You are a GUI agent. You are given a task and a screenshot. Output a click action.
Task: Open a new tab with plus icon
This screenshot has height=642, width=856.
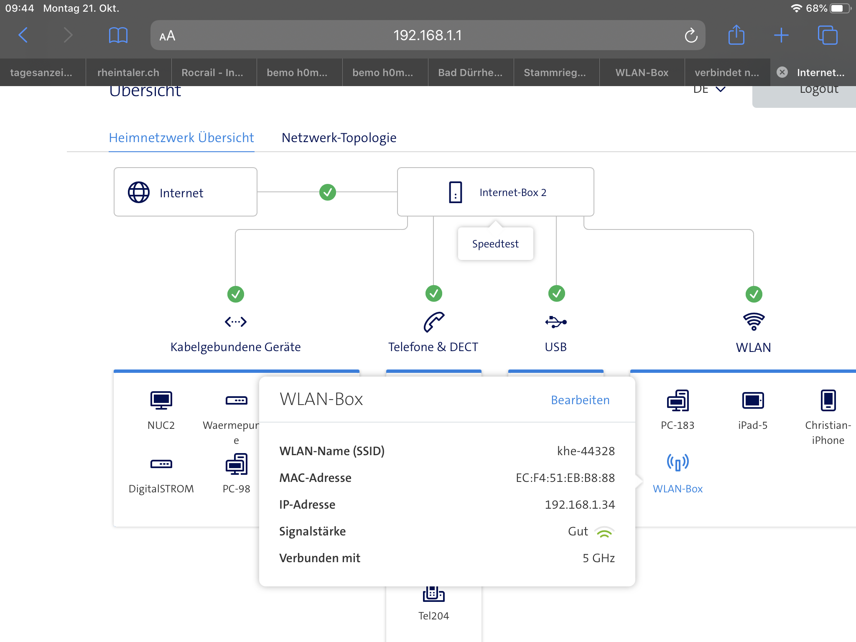click(x=781, y=35)
